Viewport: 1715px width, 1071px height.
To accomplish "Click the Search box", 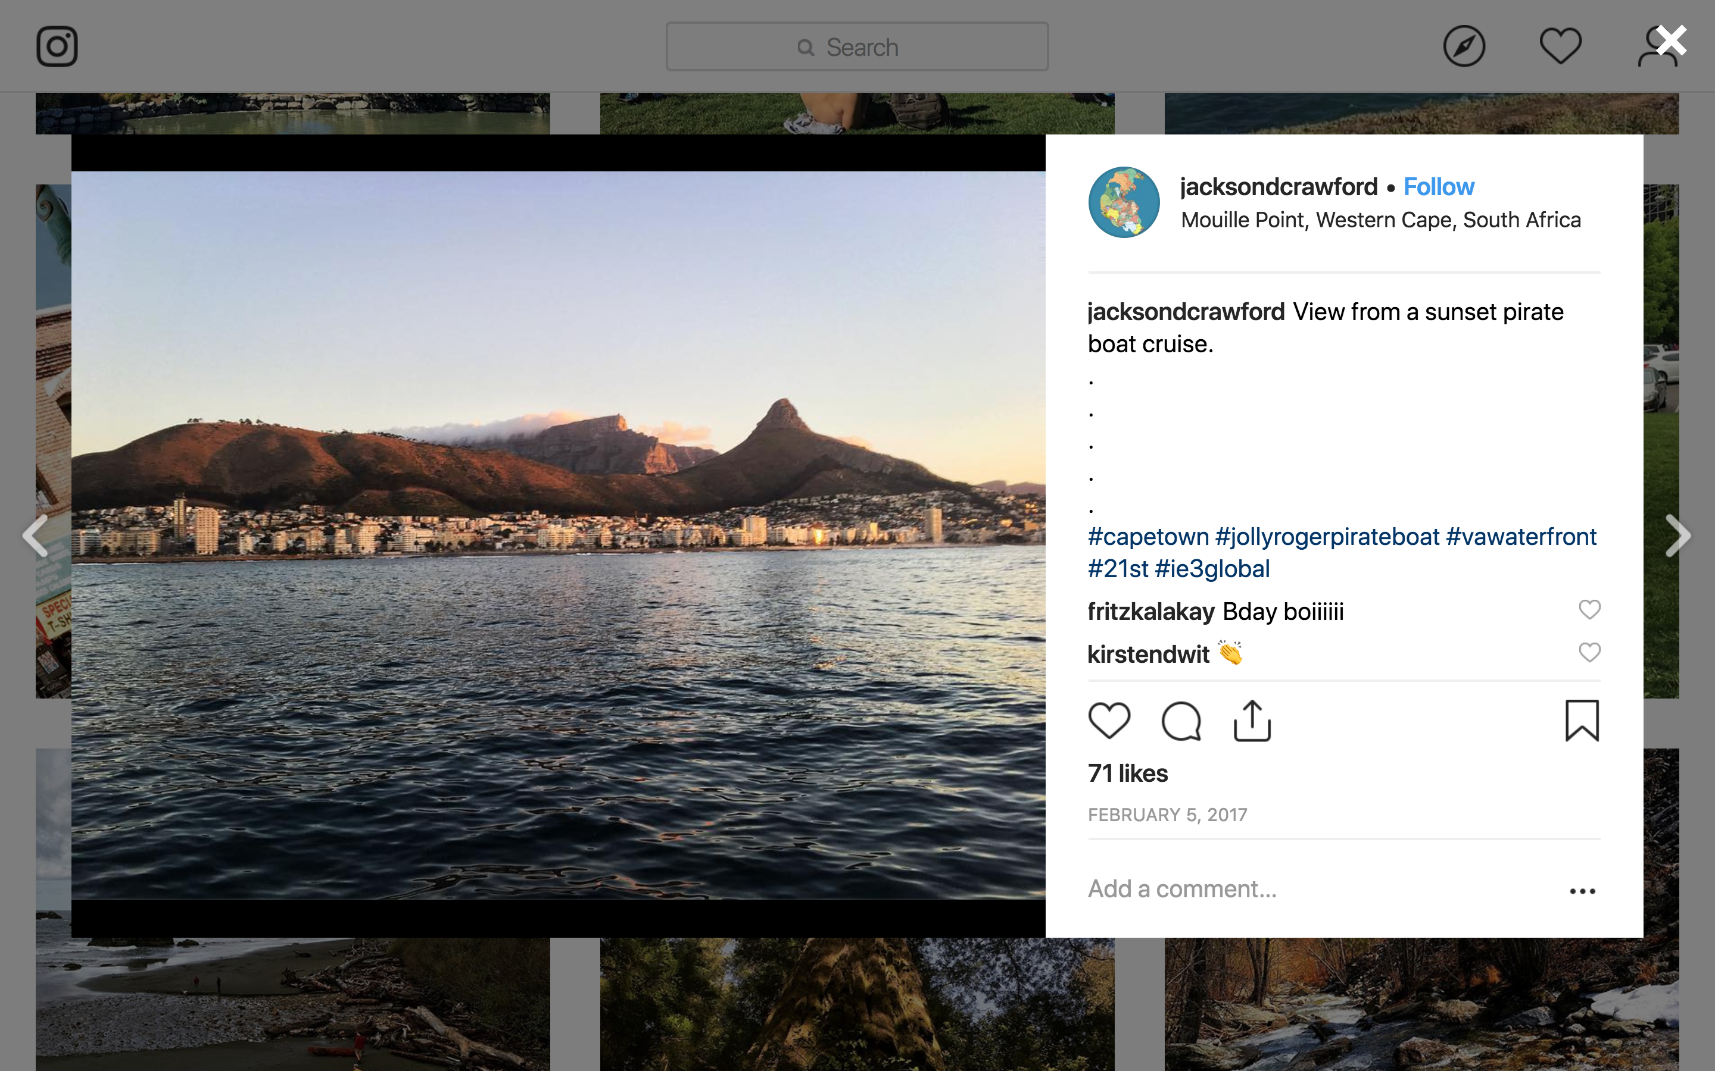I will pyautogui.click(x=857, y=47).
